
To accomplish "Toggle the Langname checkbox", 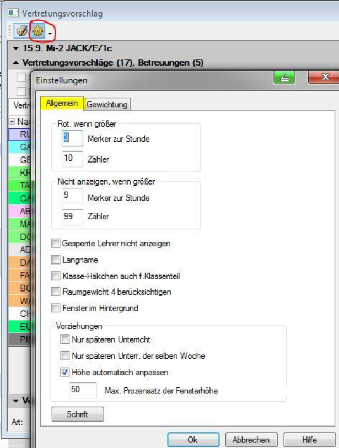I will (55, 259).
